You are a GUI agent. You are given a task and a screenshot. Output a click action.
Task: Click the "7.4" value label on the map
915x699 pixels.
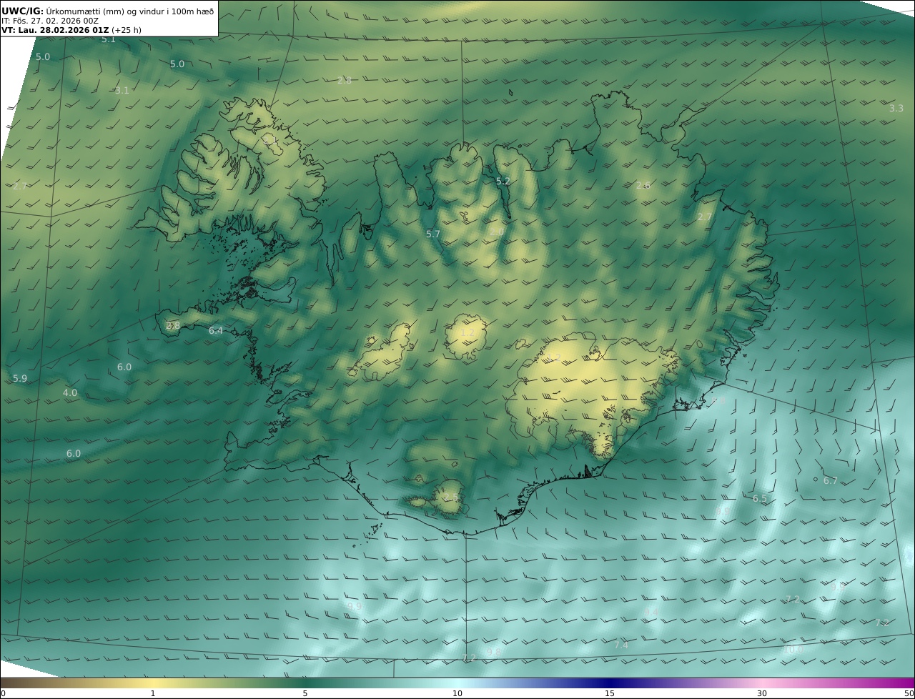point(621,645)
